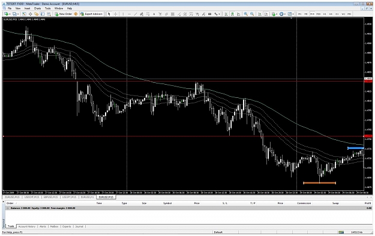This screenshot has height=236, width=375.
Task: Open the Templates dropdown
Action: coord(293,14)
